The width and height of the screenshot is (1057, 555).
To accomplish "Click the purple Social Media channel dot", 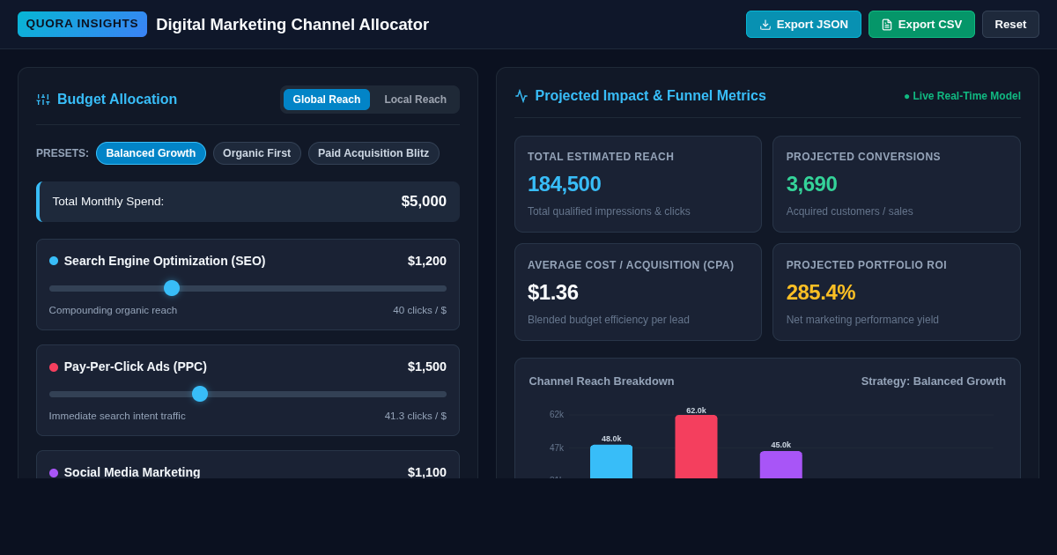I will click(54, 472).
